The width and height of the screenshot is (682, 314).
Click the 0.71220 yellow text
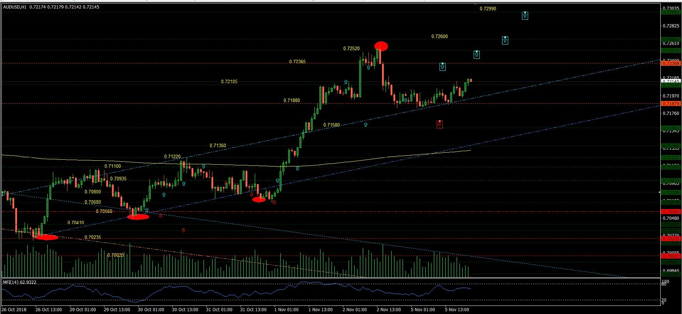coord(172,157)
